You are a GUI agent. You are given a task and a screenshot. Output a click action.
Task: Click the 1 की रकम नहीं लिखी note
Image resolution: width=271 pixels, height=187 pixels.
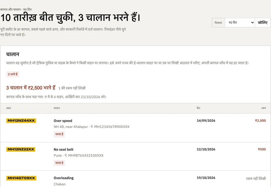click(x=72, y=88)
